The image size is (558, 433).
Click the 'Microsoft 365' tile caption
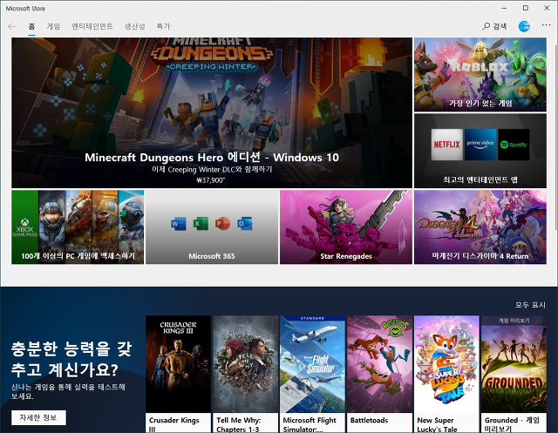point(212,256)
